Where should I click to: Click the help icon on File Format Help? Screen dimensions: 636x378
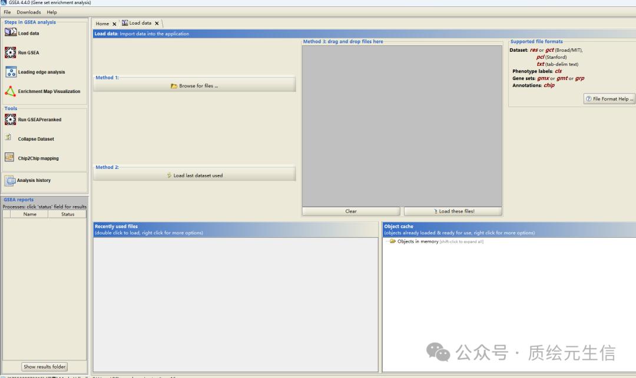588,98
